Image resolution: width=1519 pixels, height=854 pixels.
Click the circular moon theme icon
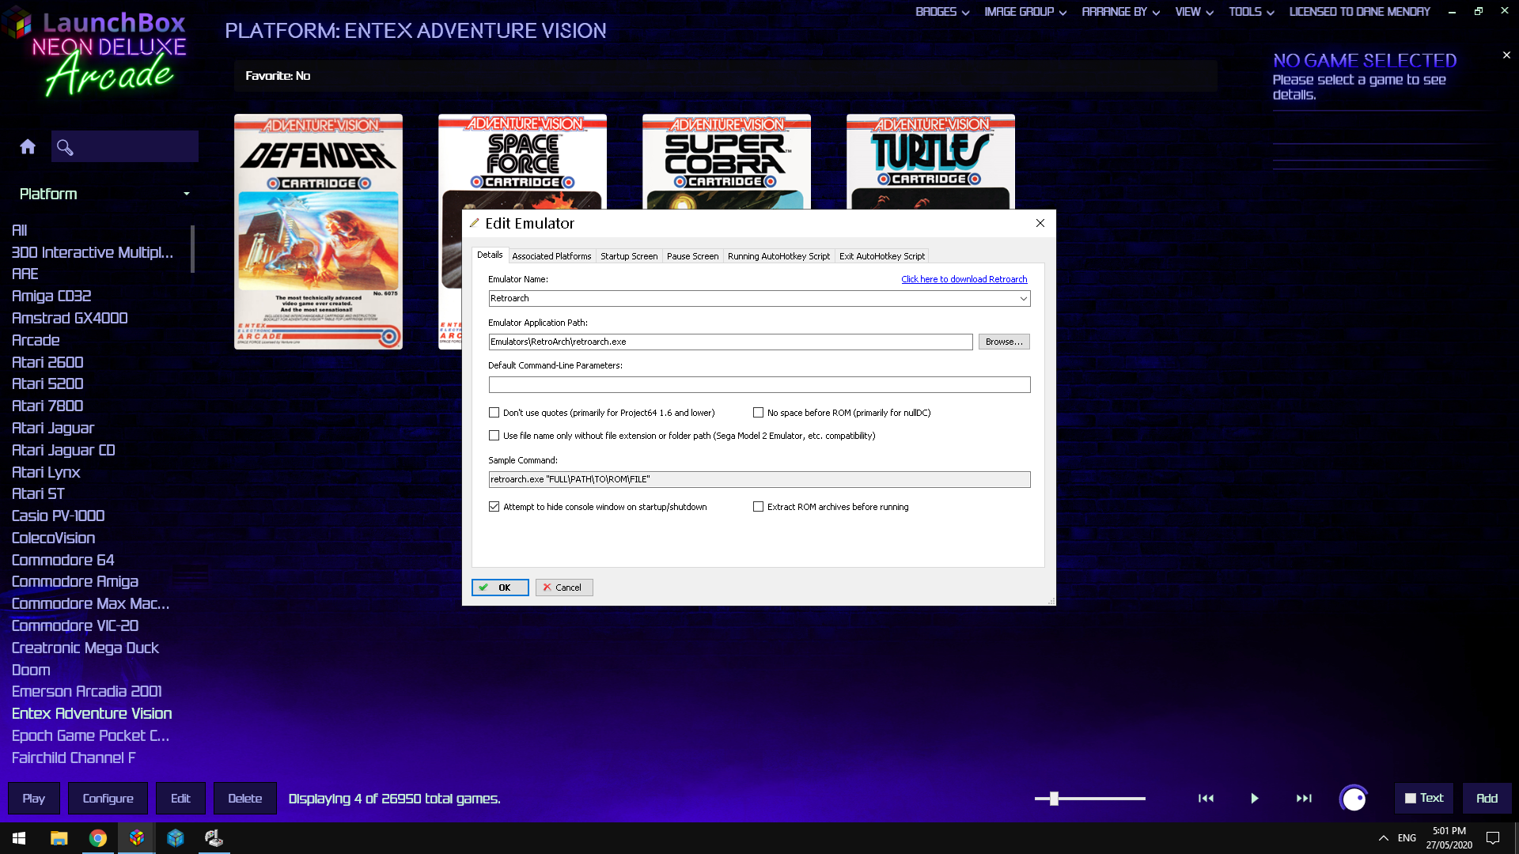click(x=1354, y=799)
